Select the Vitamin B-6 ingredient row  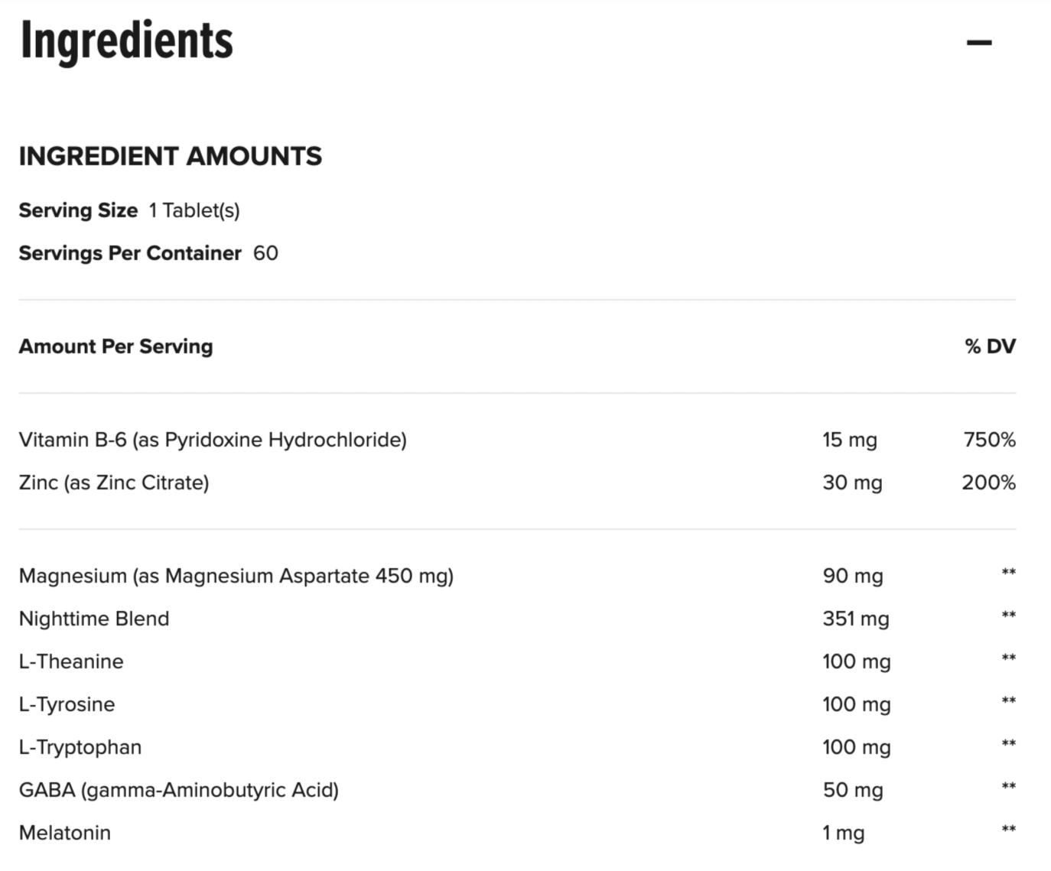coord(213,440)
